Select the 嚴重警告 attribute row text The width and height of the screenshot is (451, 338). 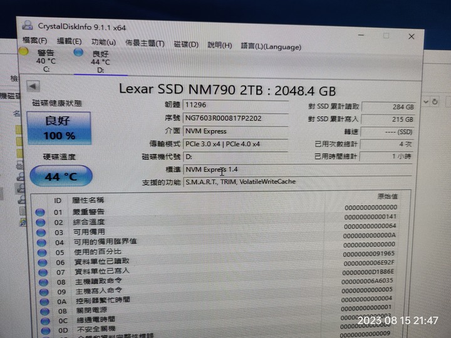tap(88, 212)
